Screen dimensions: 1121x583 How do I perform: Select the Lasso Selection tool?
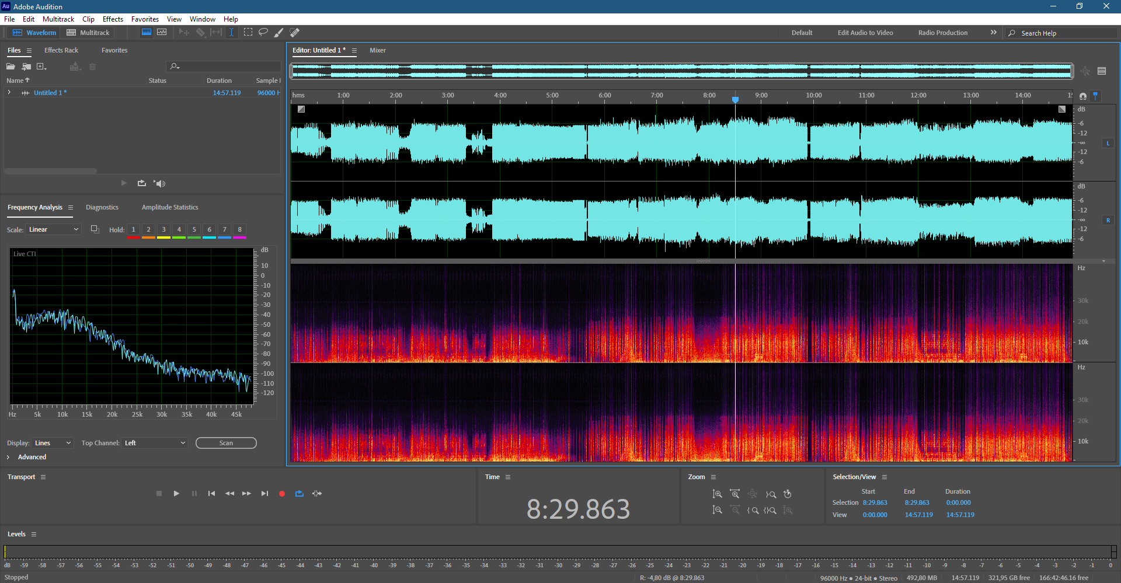tap(263, 33)
